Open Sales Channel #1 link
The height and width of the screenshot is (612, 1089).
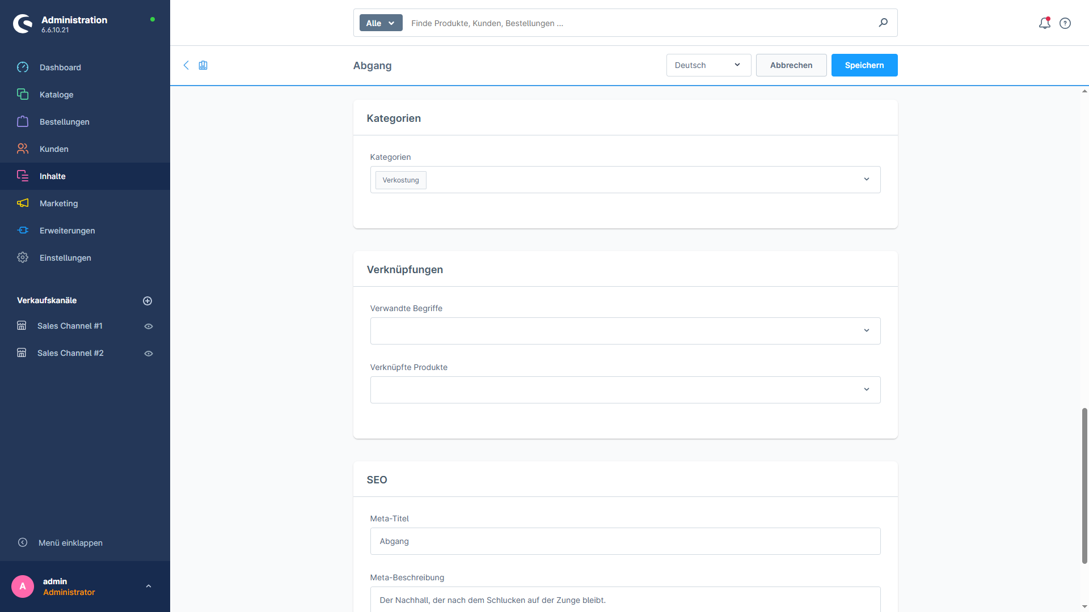coord(70,326)
